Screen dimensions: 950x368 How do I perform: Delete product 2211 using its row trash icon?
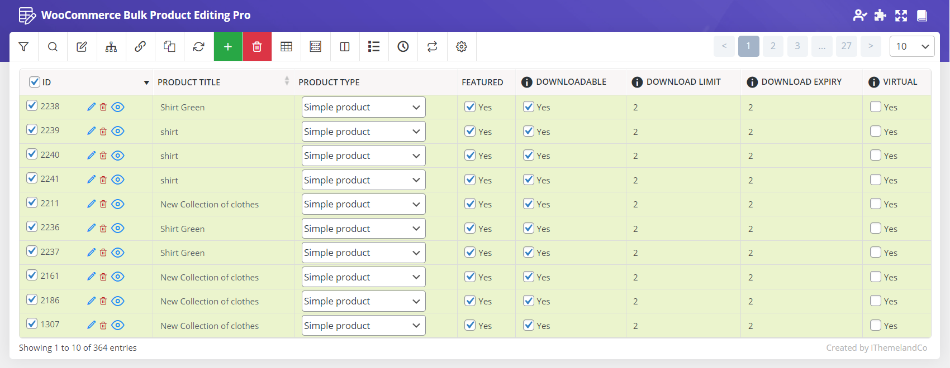103,204
